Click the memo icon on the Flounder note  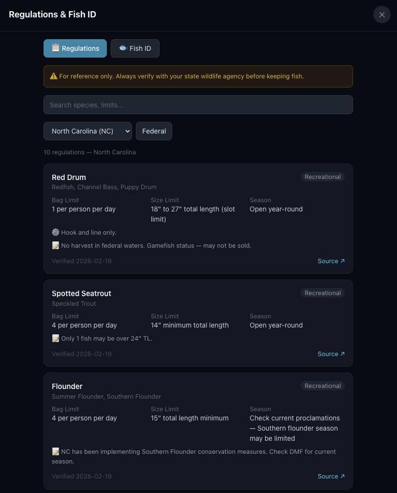click(x=56, y=451)
